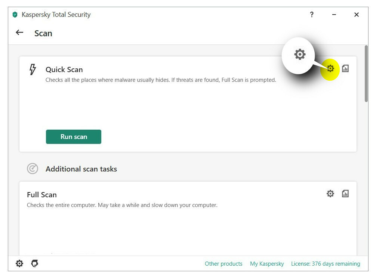This screenshot has width=373, height=278.
Task: Click Kaspersky Total Security title text
Action: [x=56, y=15]
